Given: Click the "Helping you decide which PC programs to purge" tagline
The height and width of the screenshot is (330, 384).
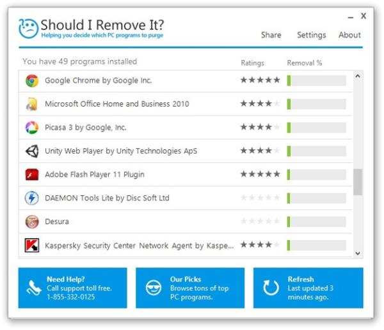Looking at the screenshot, I should pos(102,35).
